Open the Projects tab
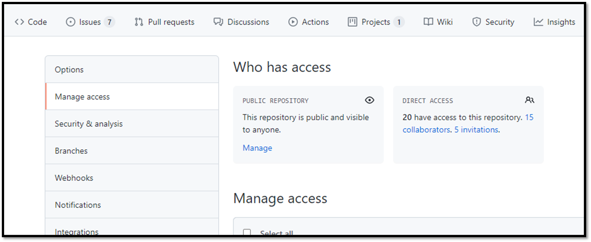 pos(376,22)
